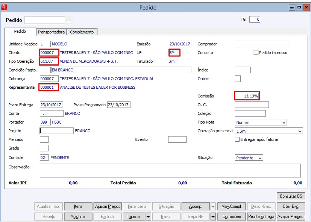The height and width of the screenshot is (222, 311).
Task: Click the TG field
Action: (x=255, y=19)
